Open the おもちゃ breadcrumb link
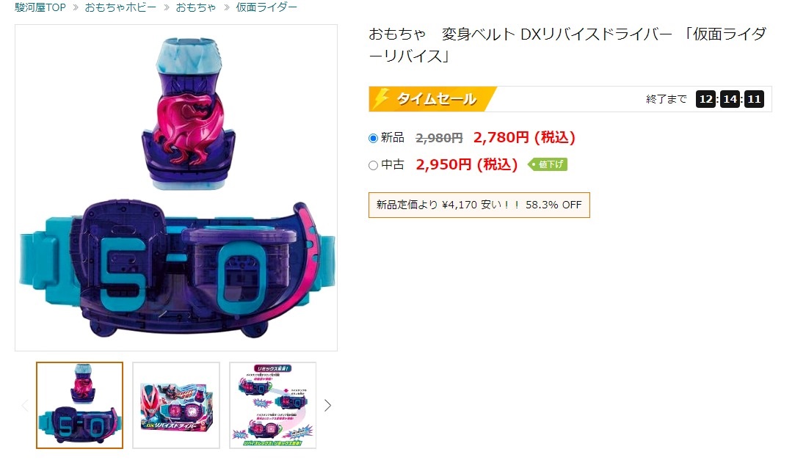The image size is (795, 460). click(x=196, y=7)
